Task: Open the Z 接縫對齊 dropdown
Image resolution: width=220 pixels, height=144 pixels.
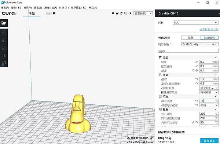Action: pos(209,88)
